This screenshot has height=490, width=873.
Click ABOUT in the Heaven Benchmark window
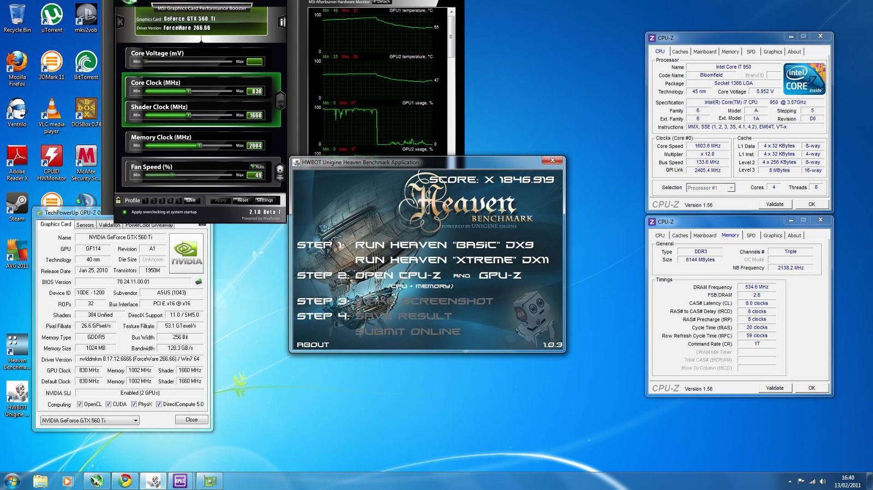pos(313,345)
